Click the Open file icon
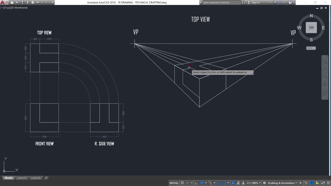 (17, 2)
